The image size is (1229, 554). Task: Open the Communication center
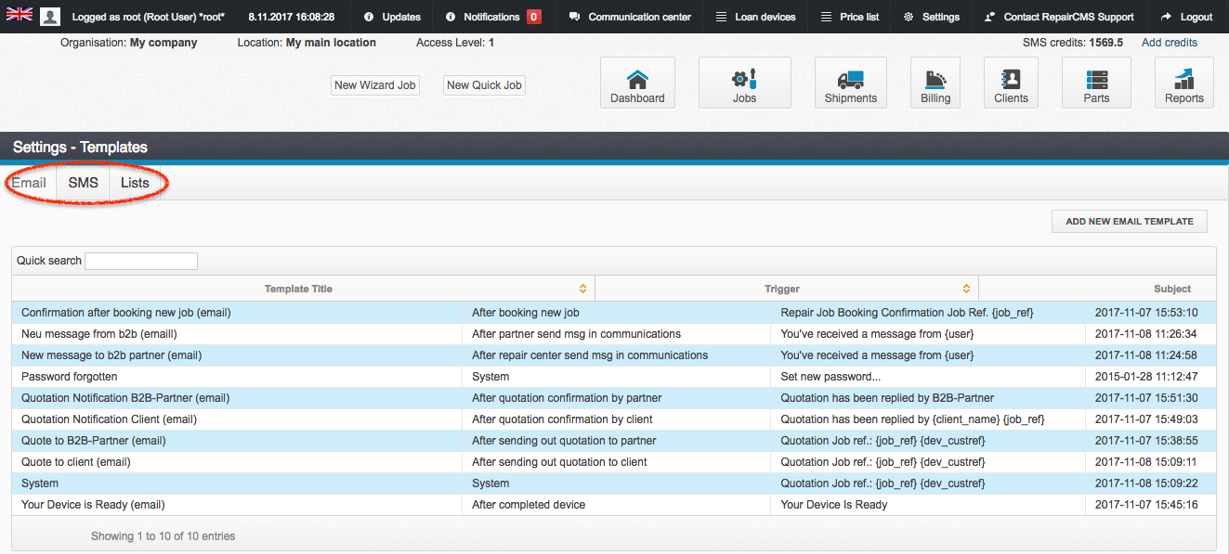(x=630, y=17)
